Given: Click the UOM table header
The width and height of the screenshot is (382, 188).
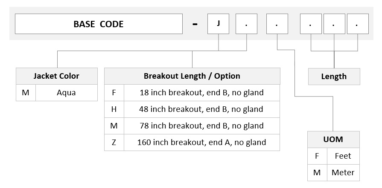Looking at the screenshot, I should click(x=333, y=140).
